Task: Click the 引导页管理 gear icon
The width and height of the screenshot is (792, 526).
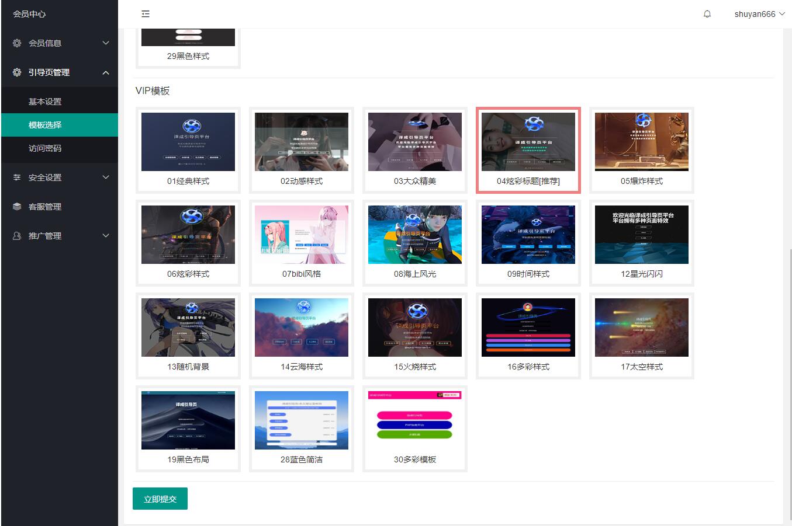Action: tap(17, 72)
